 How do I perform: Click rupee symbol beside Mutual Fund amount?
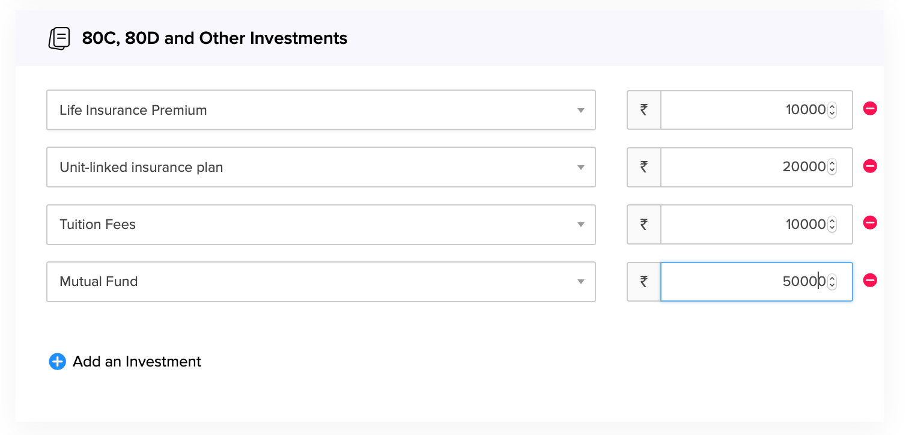(644, 281)
